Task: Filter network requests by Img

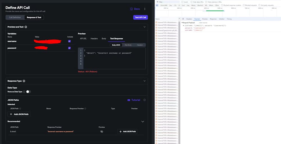Action: [x=188, y=5]
